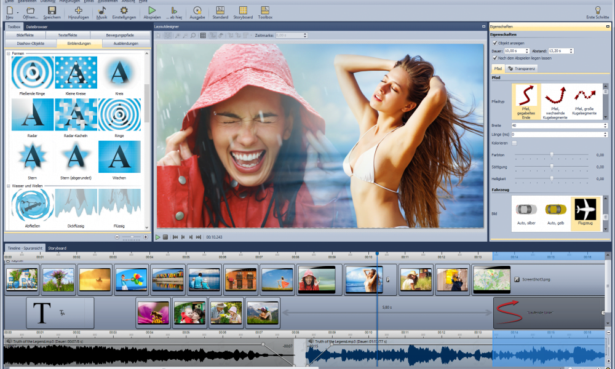Start playback with the Abspielen icon

click(x=152, y=10)
